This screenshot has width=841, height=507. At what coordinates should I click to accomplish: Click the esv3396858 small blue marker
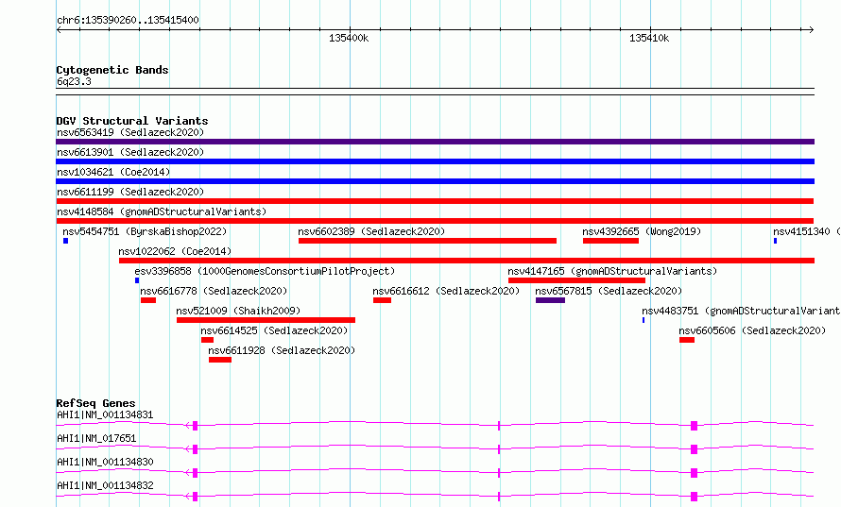click(x=137, y=280)
